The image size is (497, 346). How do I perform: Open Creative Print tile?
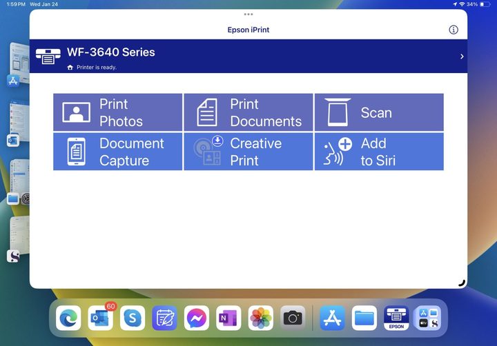point(248,152)
